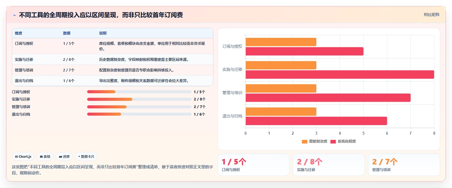Click the 维度 column header
This screenshot has width=452, height=188.
(x=19, y=33)
